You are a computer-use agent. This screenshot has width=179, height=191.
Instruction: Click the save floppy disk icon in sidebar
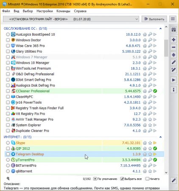[x=173, y=30]
